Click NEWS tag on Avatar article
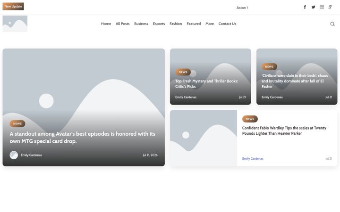The width and height of the screenshot is (340, 212). pyautogui.click(x=17, y=124)
